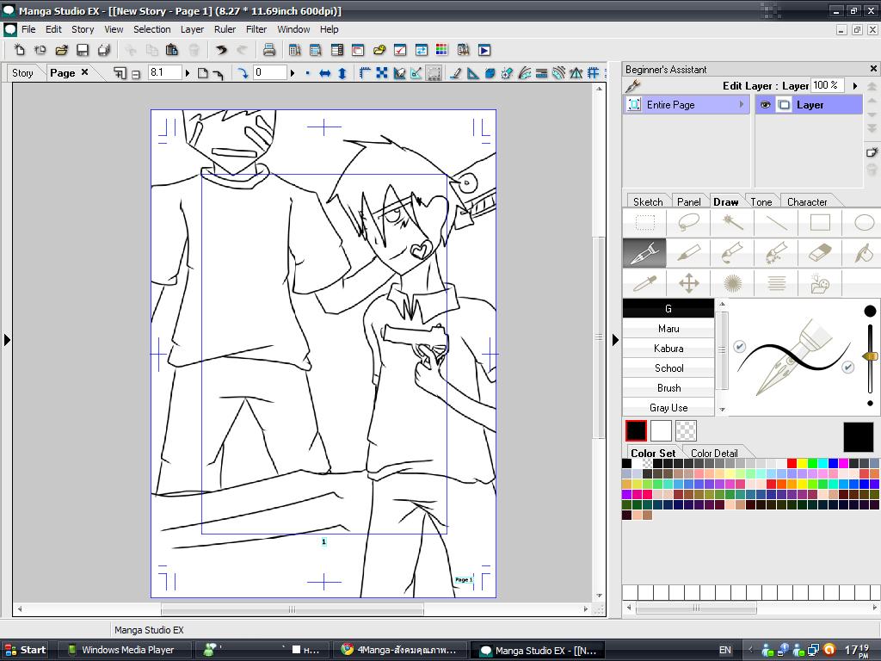Click the Save disk icon
This screenshot has width=881, height=661.
coord(83,50)
